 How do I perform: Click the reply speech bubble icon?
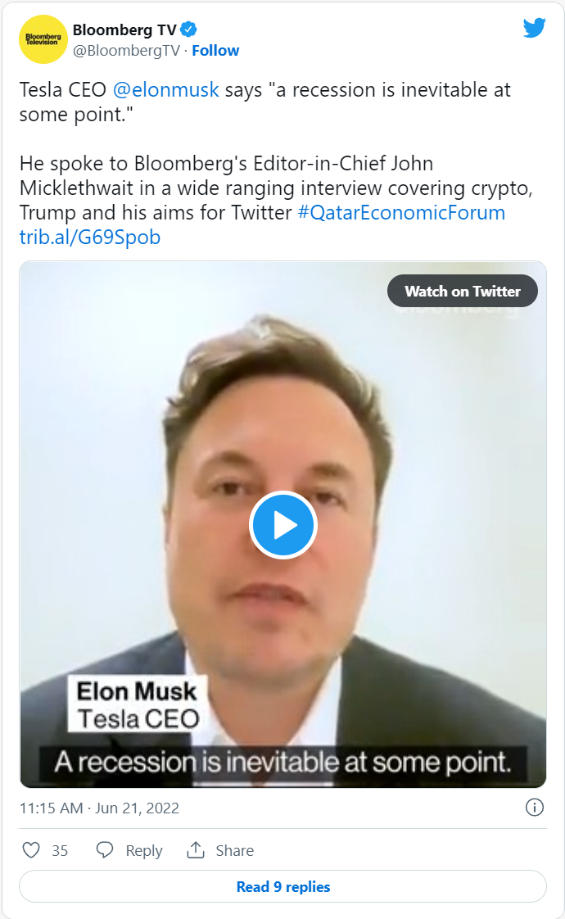[x=105, y=850]
